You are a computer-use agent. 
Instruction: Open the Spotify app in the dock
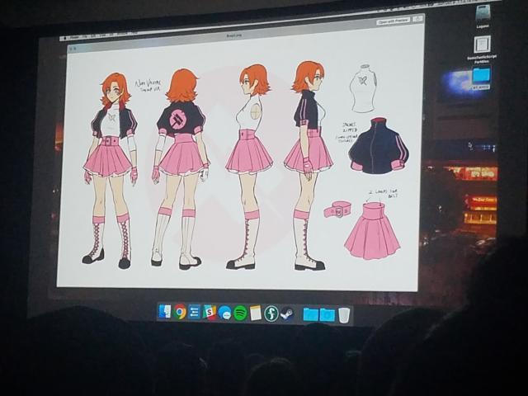click(x=240, y=313)
